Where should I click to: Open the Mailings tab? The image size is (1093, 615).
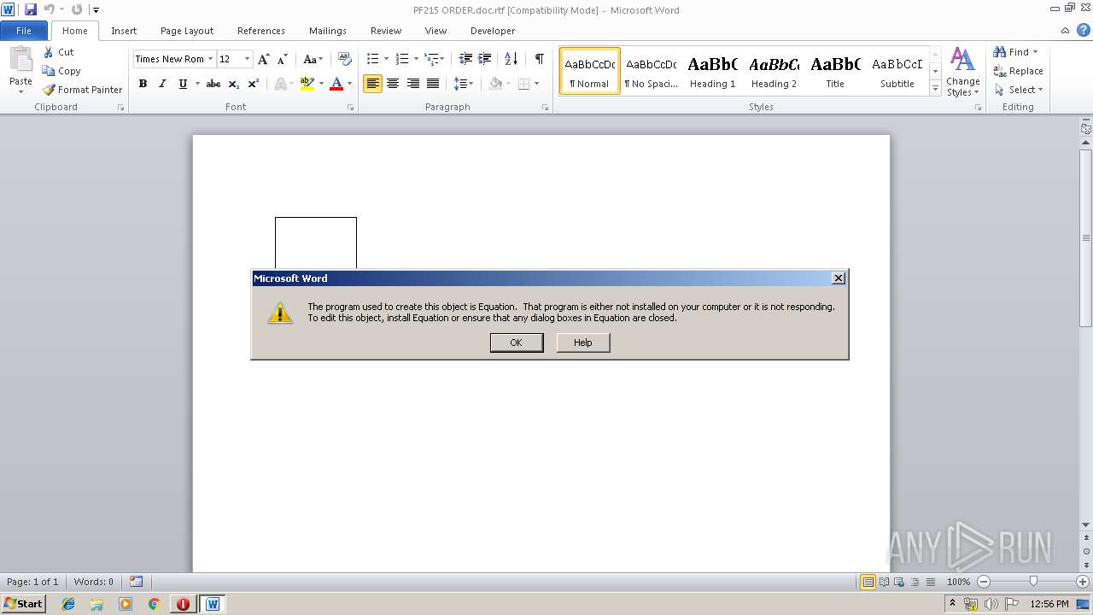(328, 31)
